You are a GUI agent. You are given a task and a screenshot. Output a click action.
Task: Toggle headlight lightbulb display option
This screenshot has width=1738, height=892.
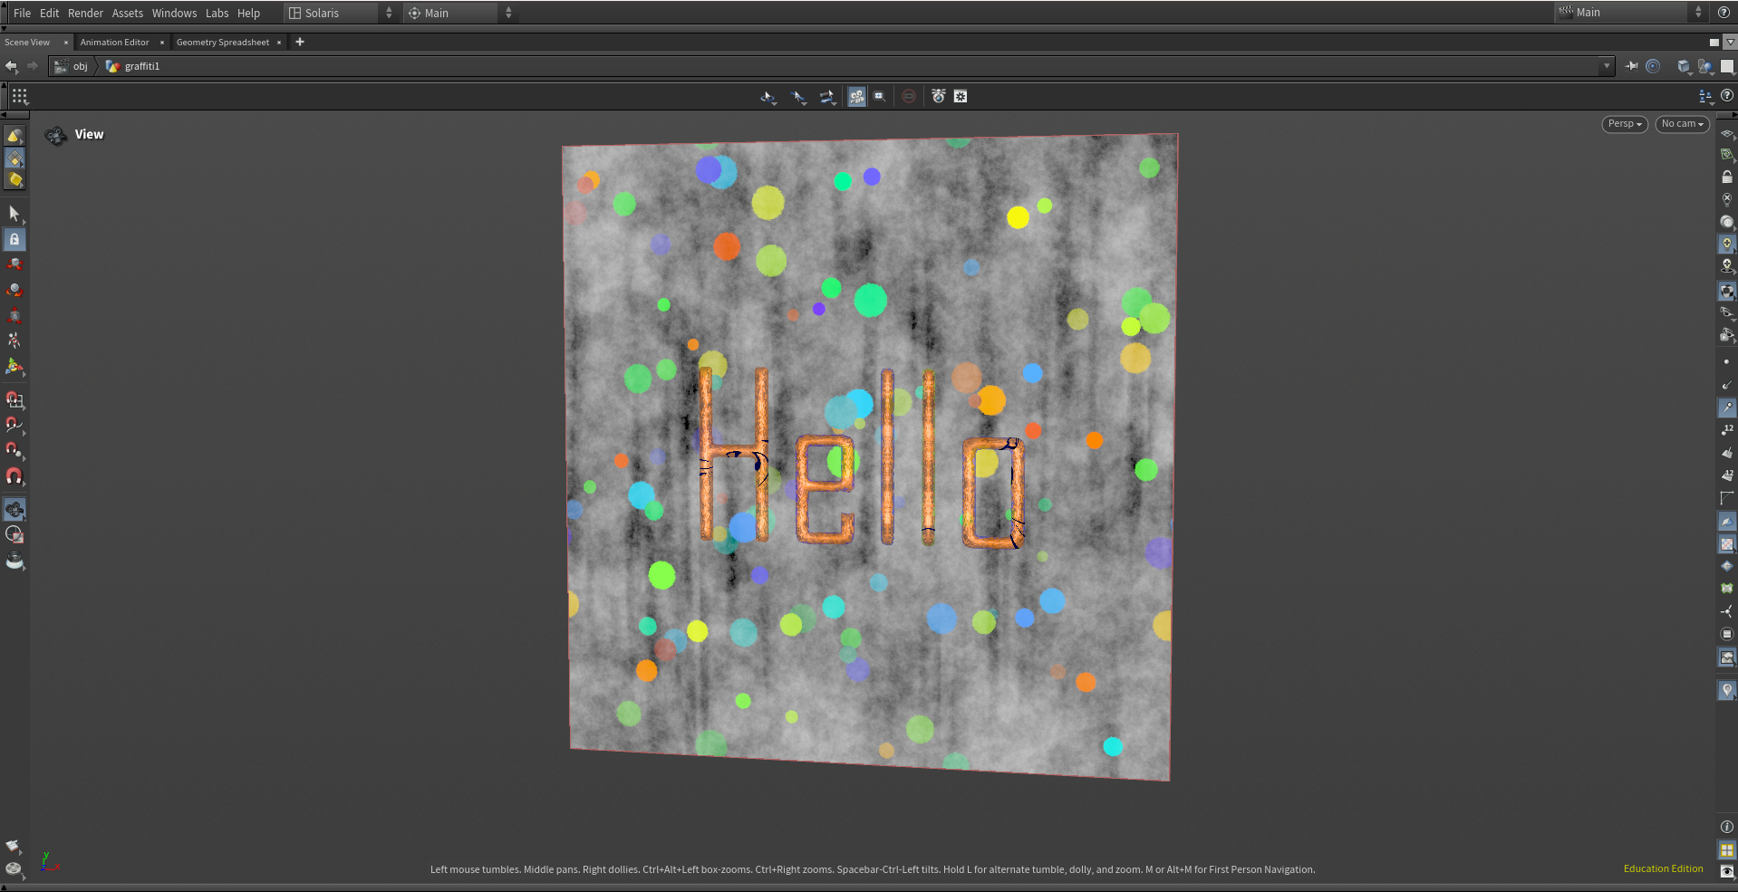[x=1727, y=245]
